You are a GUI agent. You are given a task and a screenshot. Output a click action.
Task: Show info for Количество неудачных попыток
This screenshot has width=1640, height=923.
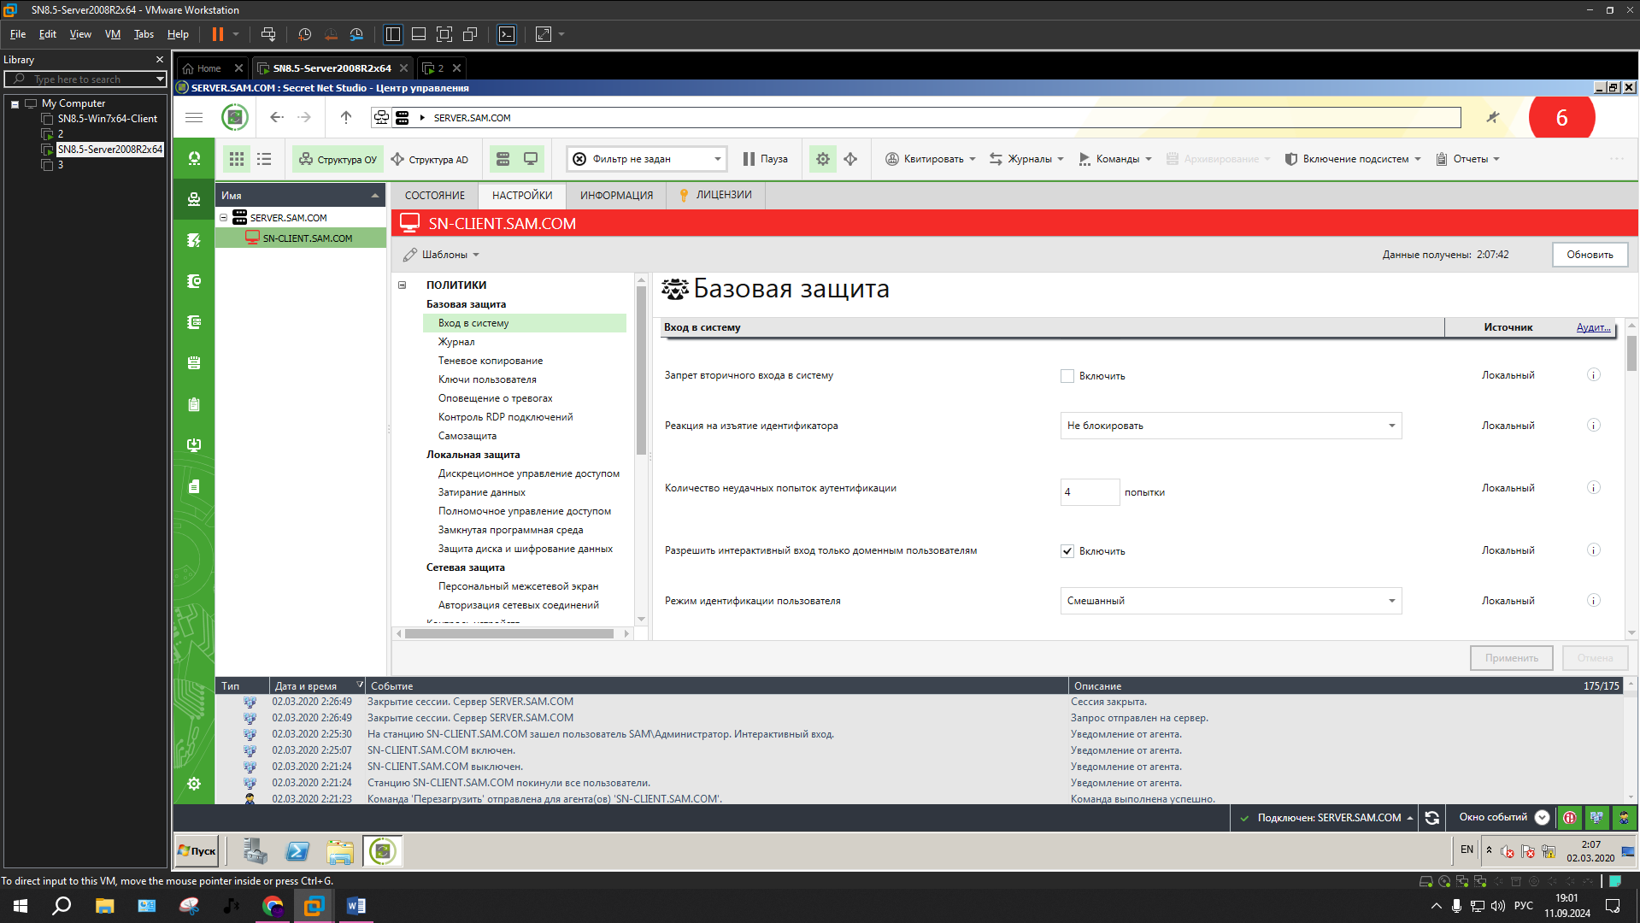(x=1594, y=488)
